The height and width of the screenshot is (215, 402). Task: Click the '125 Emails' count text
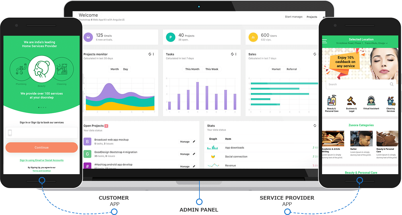click(x=104, y=35)
